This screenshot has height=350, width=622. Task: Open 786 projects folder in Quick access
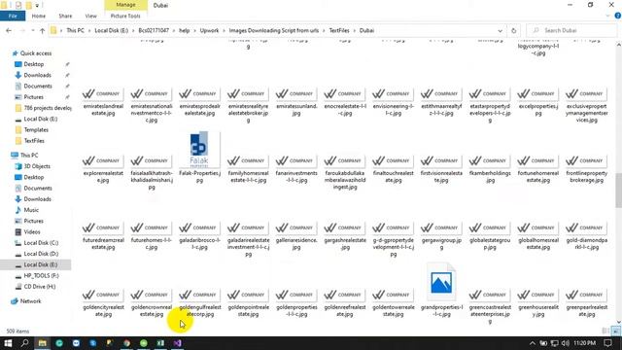pyautogui.click(x=43, y=108)
